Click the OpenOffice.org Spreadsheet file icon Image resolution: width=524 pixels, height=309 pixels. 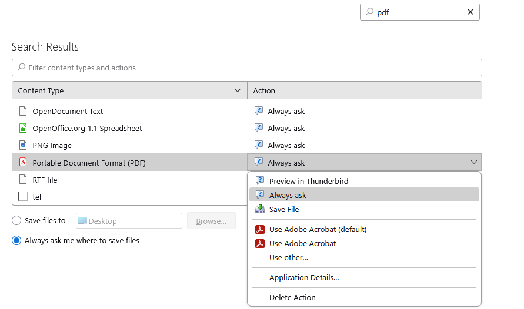pos(23,128)
